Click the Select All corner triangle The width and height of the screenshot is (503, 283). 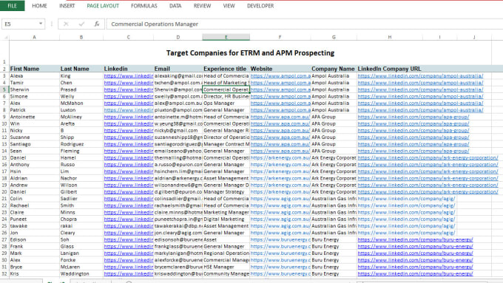pos(5,38)
